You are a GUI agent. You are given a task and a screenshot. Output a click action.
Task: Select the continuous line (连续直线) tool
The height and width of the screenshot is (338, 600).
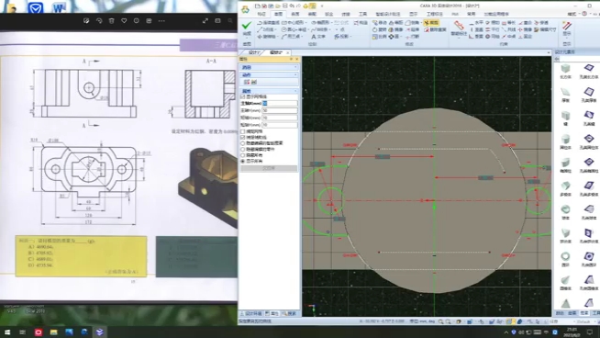click(x=268, y=23)
